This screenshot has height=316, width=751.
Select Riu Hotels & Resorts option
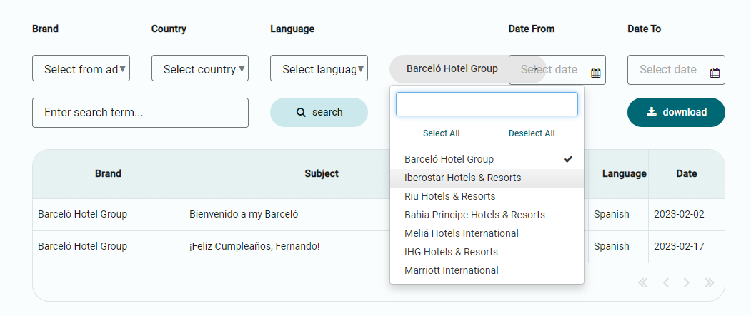tap(487, 196)
